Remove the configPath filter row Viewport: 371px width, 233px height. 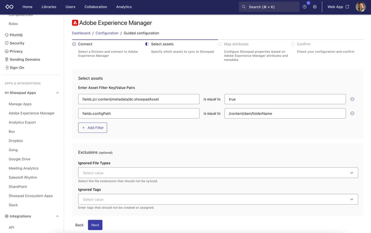point(352,113)
